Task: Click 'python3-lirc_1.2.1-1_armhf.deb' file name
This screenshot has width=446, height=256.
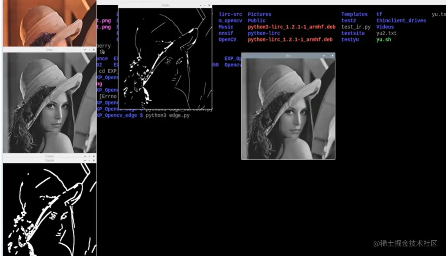Action: [292, 27]
